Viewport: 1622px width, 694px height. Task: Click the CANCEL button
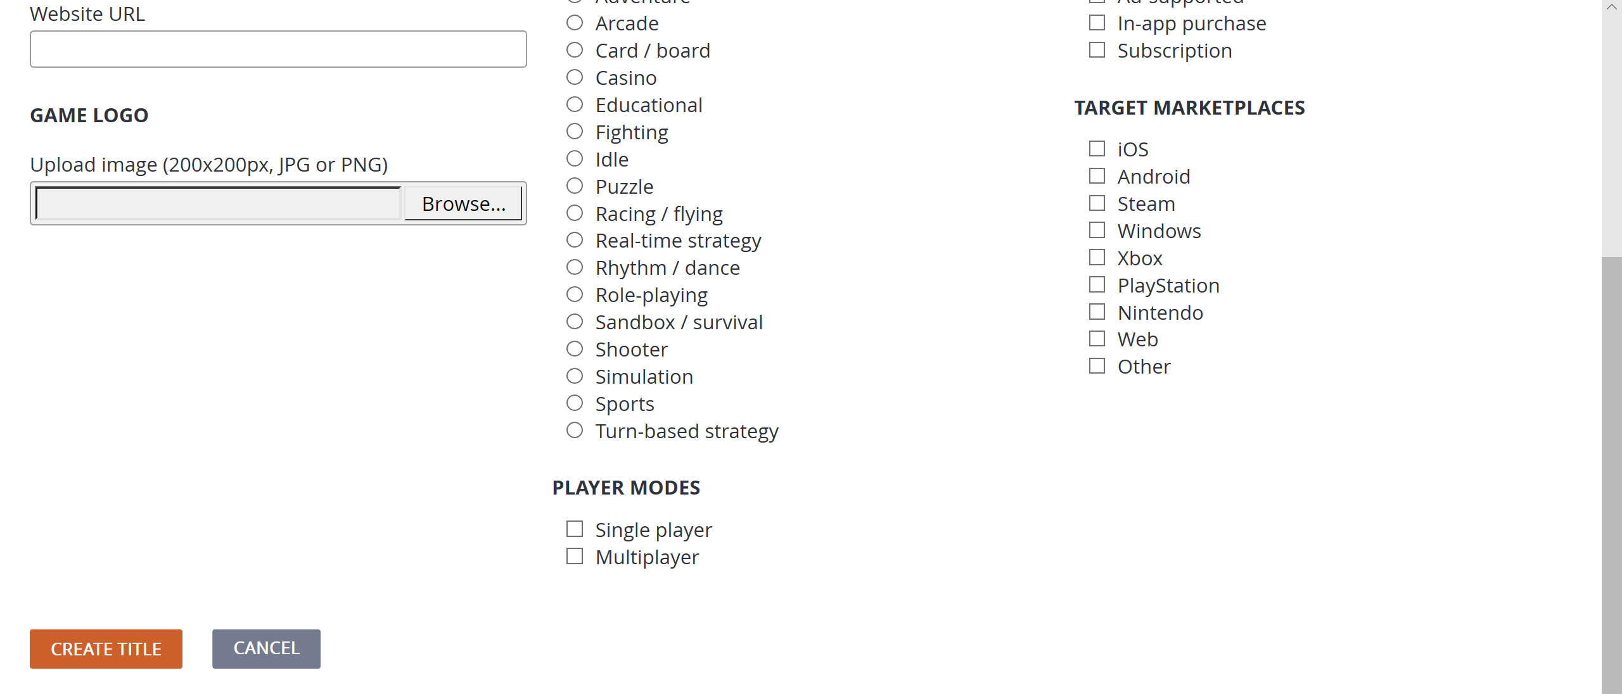[x=267, y=648]
